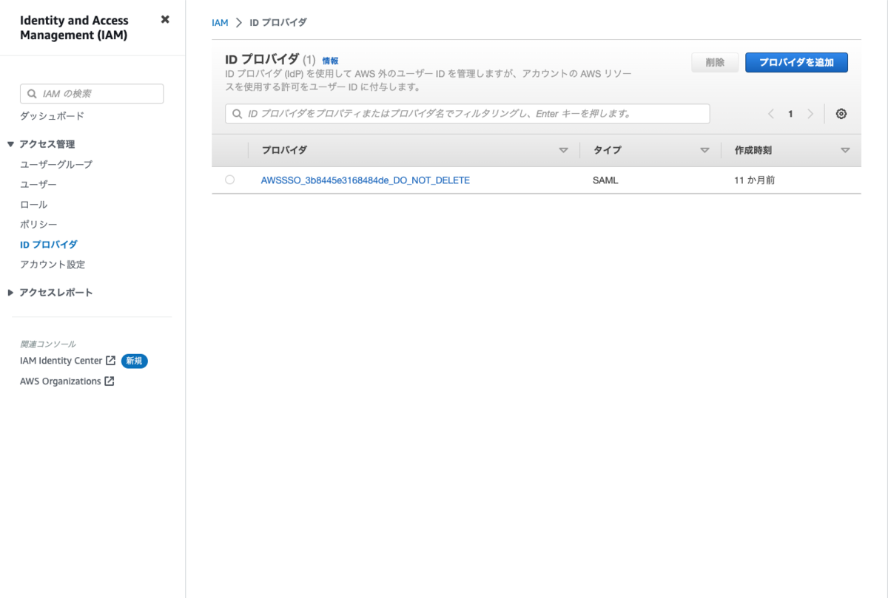Image resolution: width=888 pixels, height=598 pixels.
Task: Open the プロバイダ column sort dropdown
Action: coord(563,149)
